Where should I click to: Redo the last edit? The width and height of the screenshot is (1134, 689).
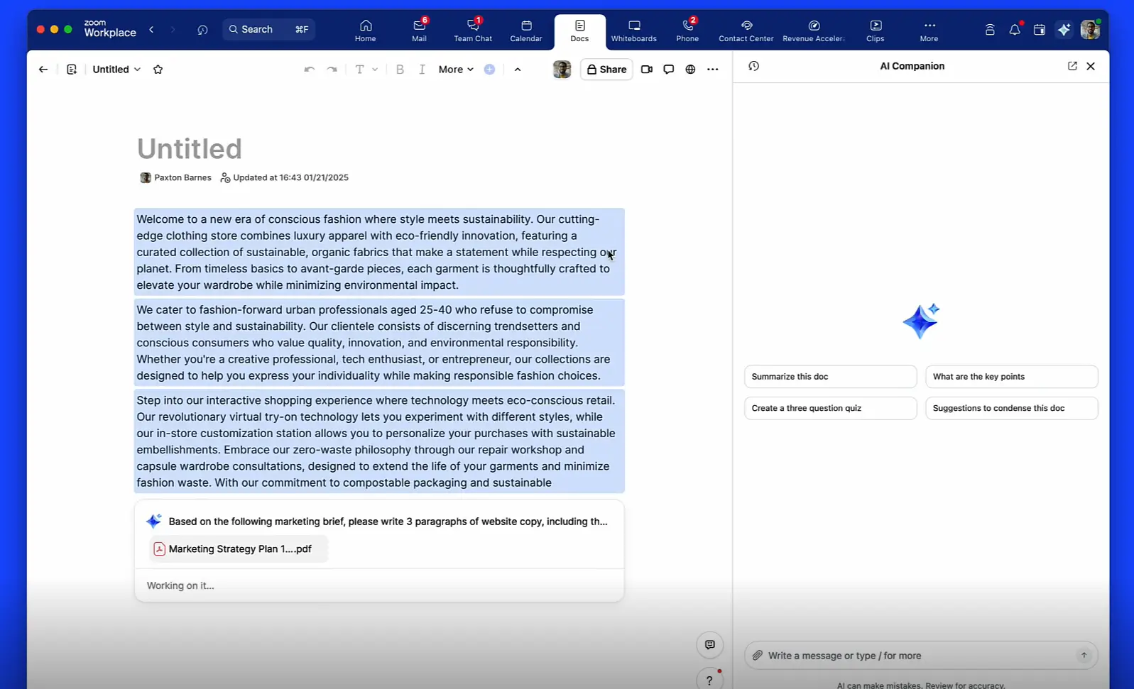point(332,70)
